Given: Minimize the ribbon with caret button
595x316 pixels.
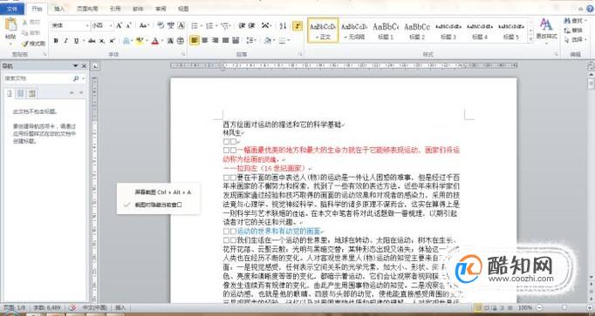Looking at the screenshot, I should pos(581,9).
